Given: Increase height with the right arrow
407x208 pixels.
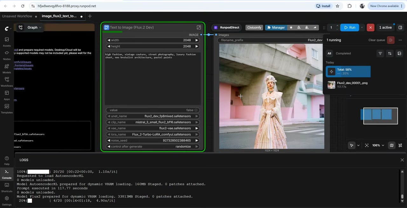Looking at the screenshot, I should [197, 46].
